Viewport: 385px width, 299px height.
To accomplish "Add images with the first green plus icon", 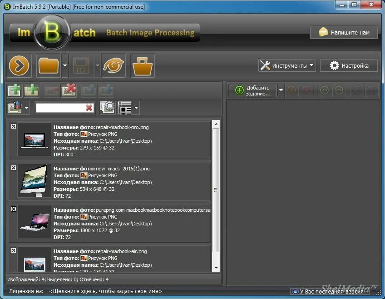I will click(x=14, y=90).
